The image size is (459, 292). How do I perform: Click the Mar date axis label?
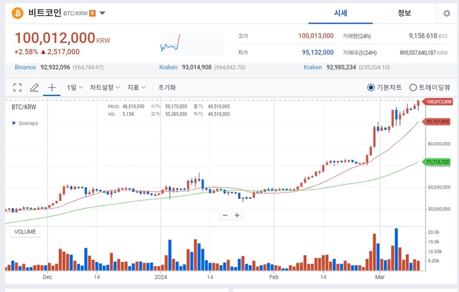380,277
